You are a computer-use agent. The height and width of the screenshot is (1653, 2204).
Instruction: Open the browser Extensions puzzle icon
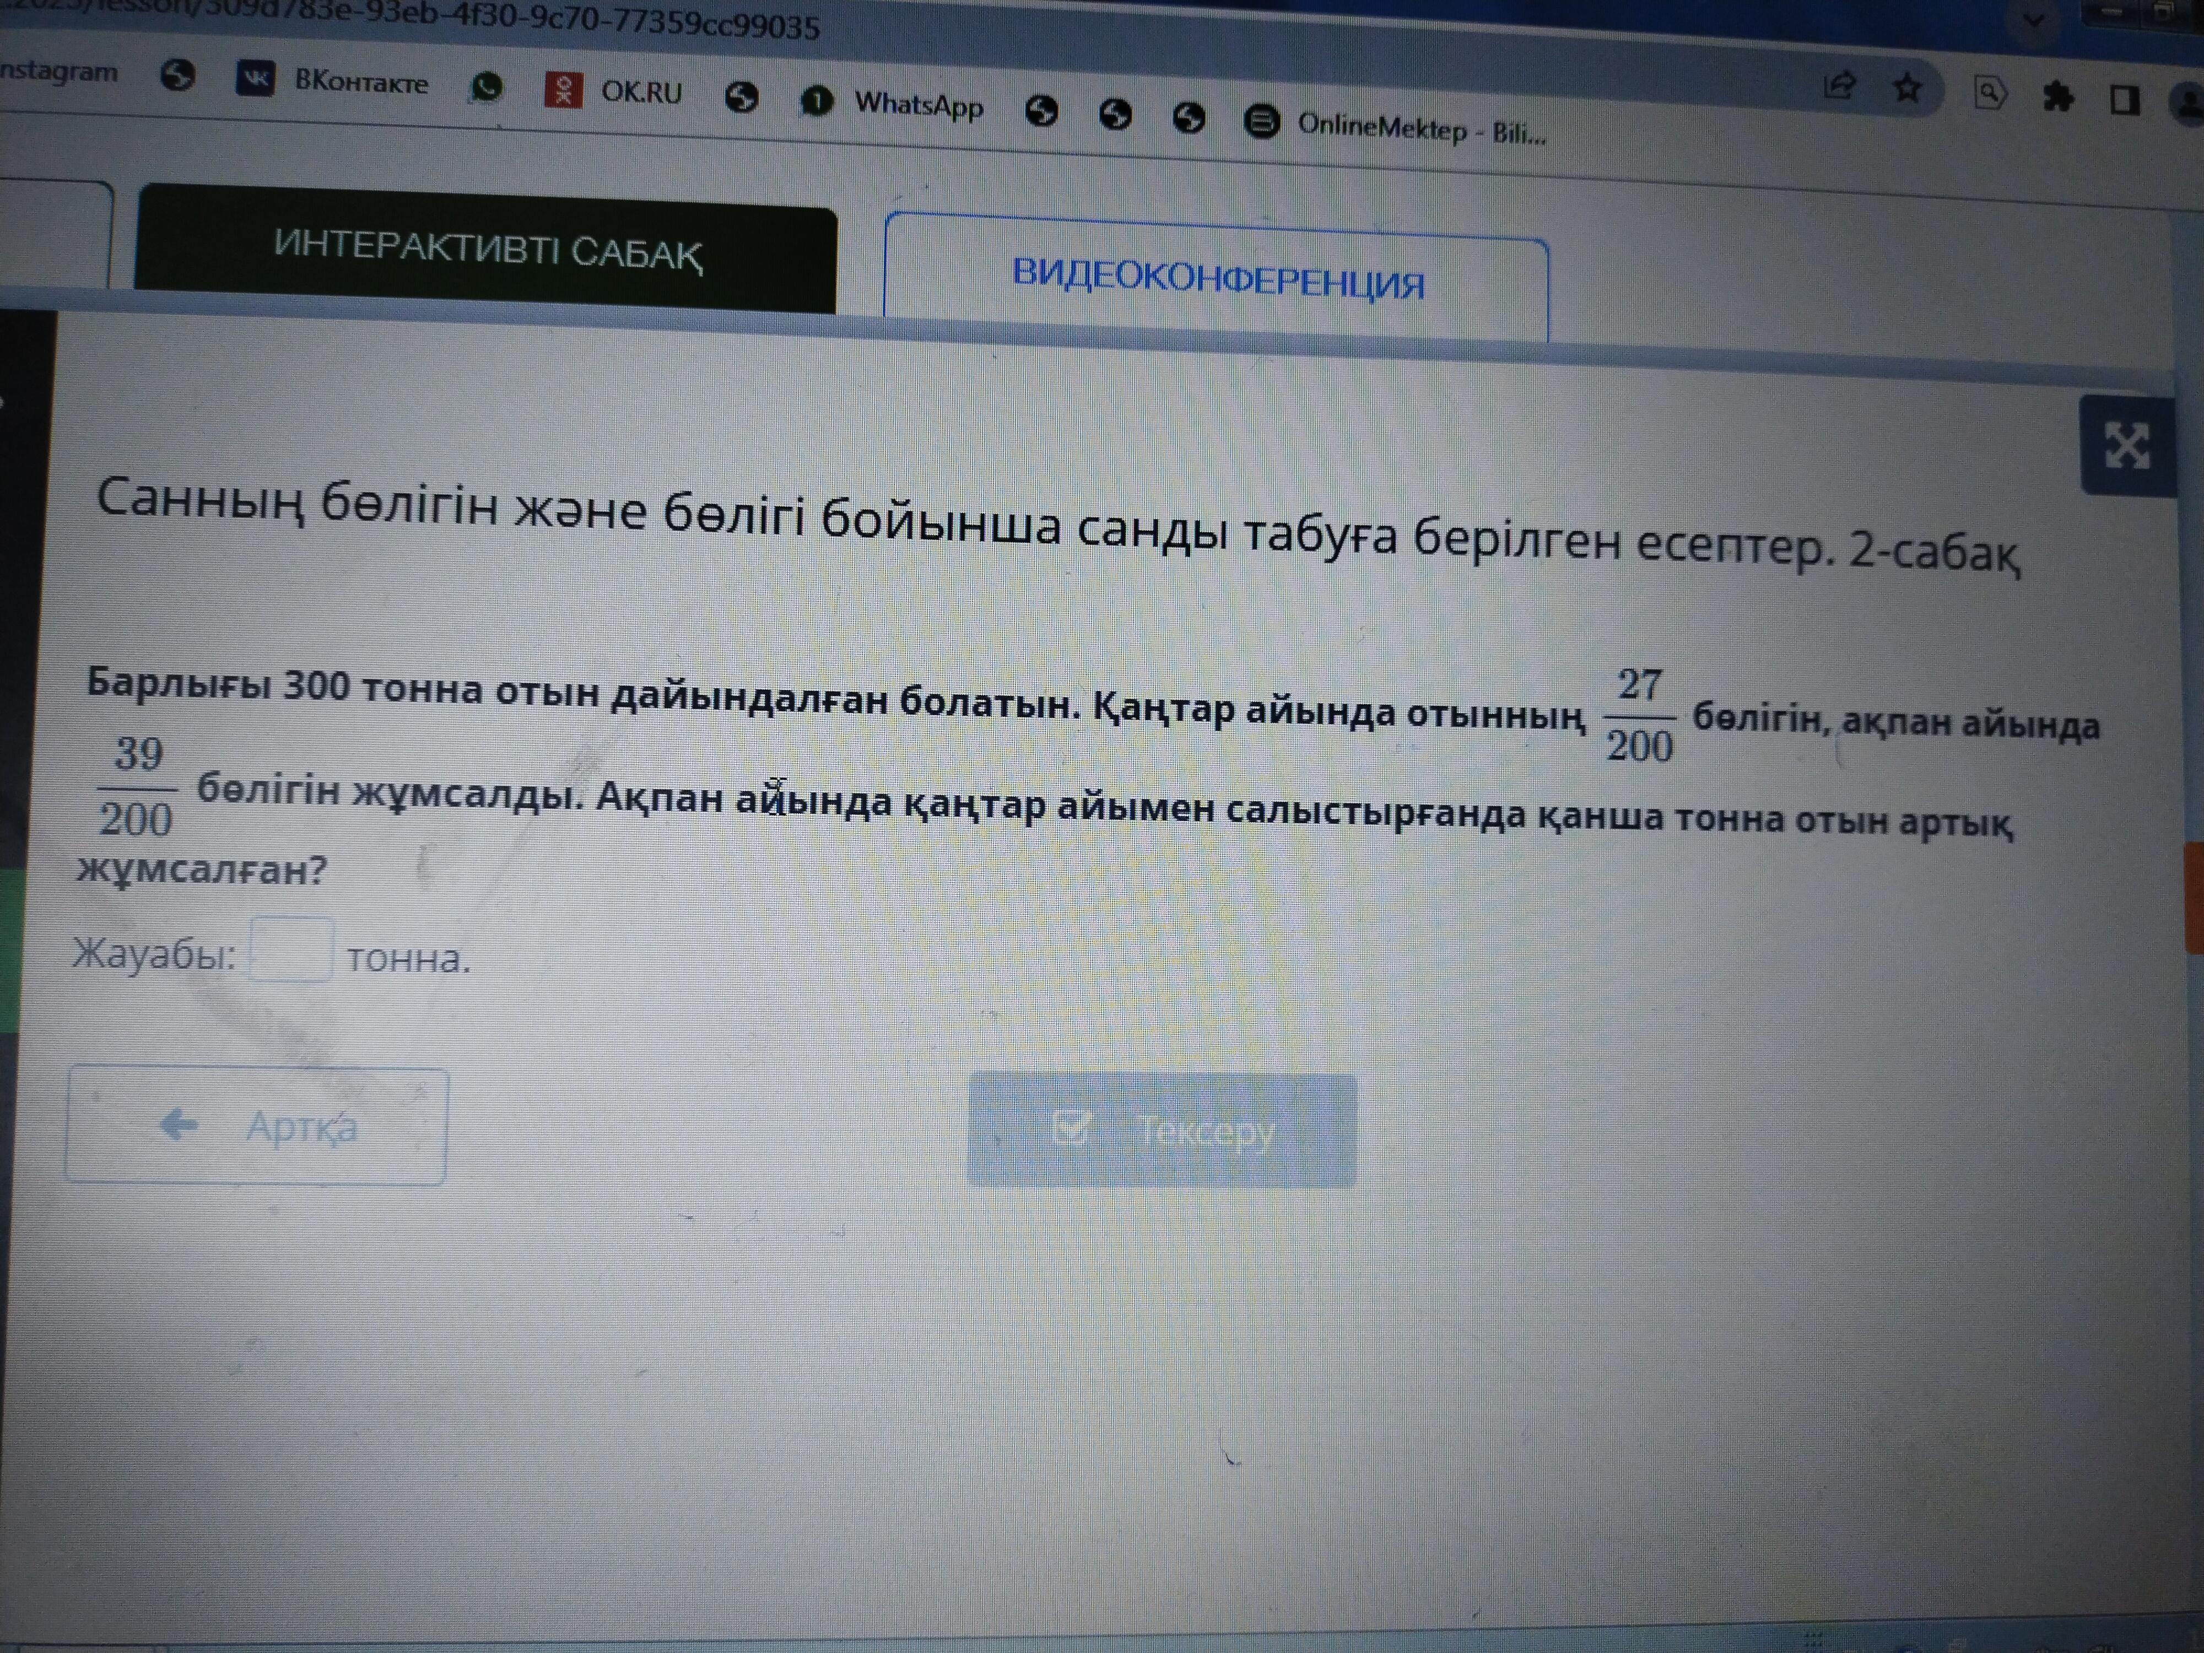[x=2057, y=96]
